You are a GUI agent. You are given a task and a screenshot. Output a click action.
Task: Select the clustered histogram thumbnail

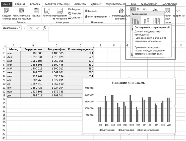click(136, 21)
